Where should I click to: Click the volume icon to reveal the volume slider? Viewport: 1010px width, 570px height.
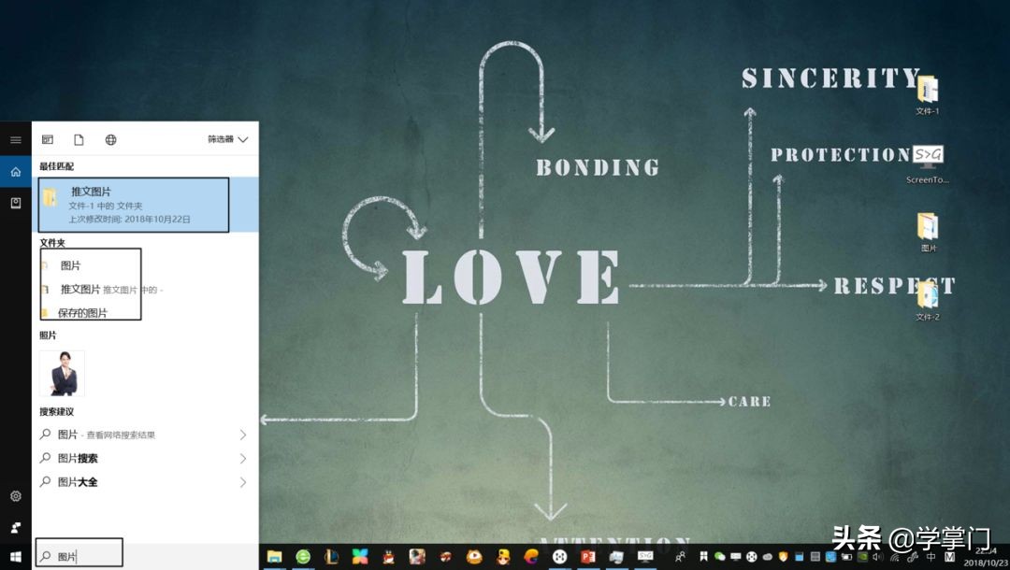[876, 557]
